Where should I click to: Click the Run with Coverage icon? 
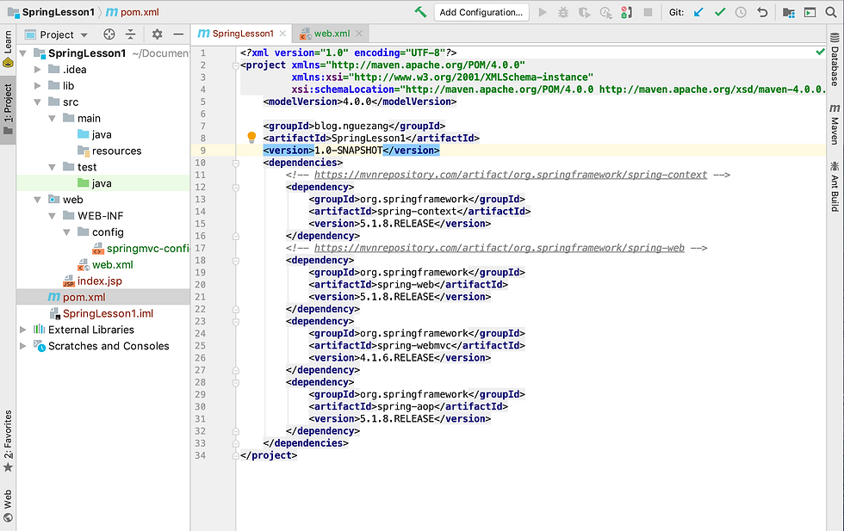tap(584, 12)
